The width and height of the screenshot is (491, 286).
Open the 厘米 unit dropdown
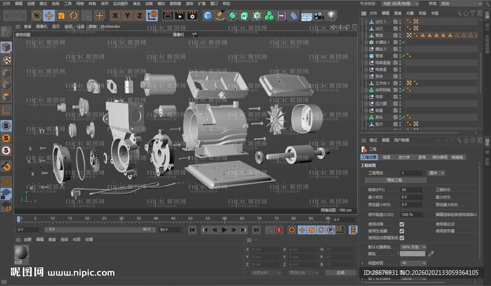click(435, 173)
